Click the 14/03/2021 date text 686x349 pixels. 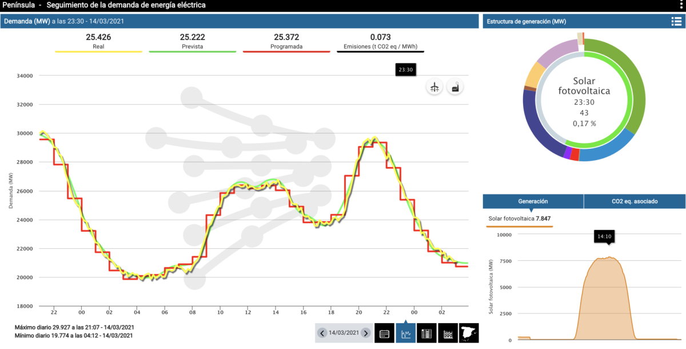(x=344, y=333)
